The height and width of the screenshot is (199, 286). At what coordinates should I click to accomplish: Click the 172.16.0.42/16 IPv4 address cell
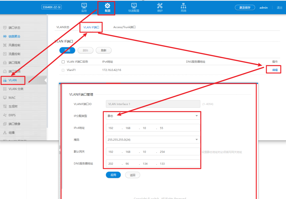[x=112, y=70]
